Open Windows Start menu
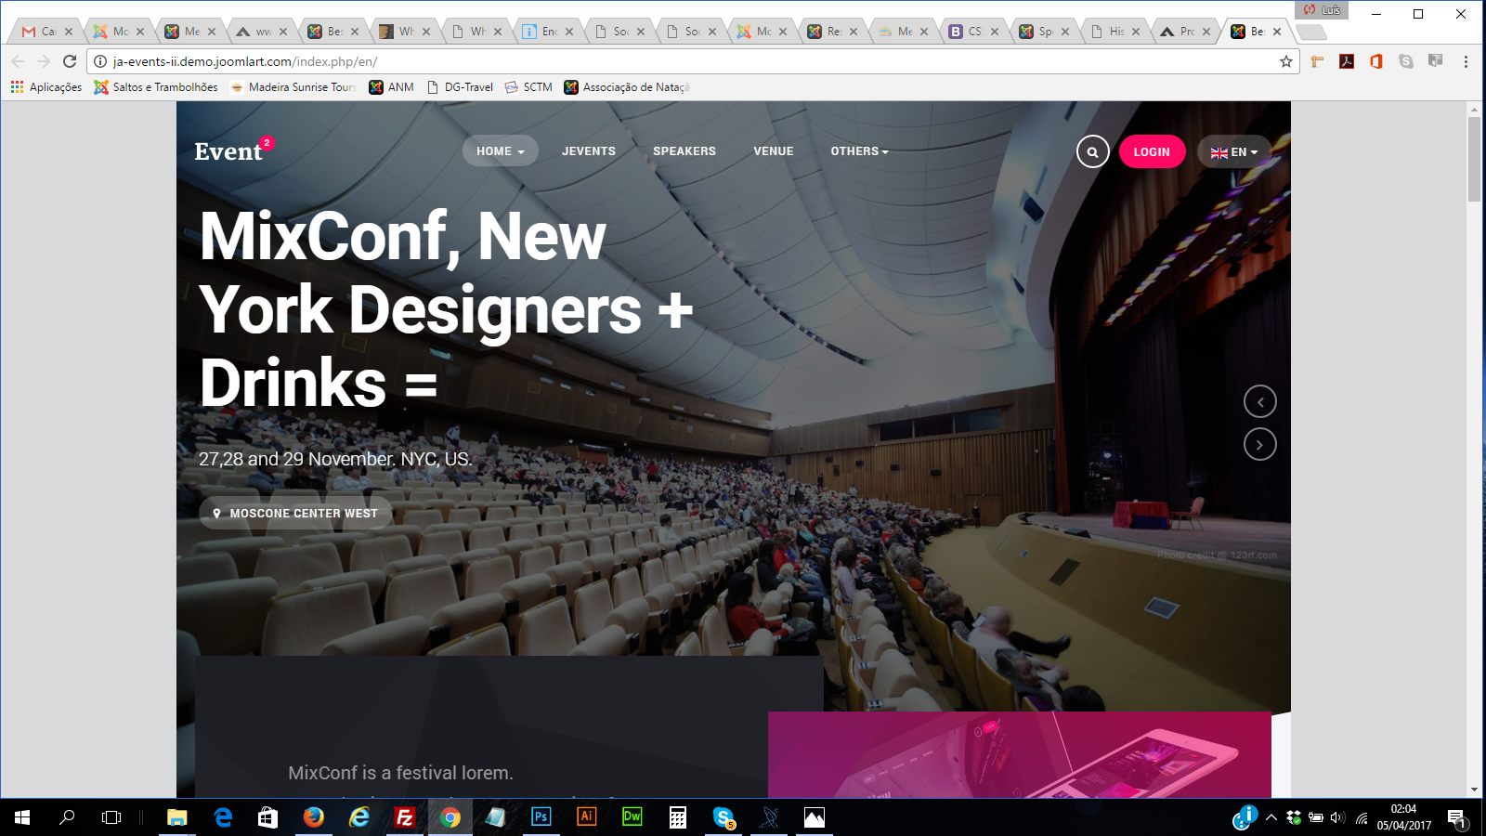The width and height of the screenshot is (1486, 836). [22, 817]
